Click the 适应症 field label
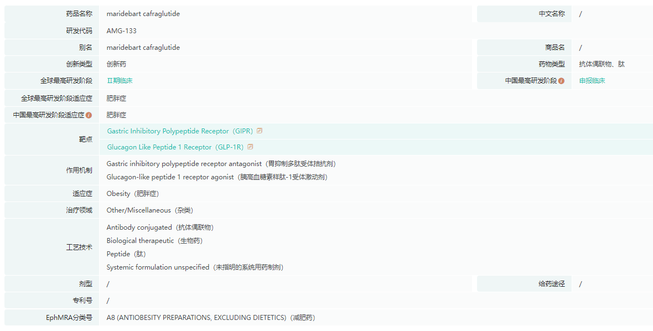Image resolution: width=653 pixels, height=331 pixels. [82, 194]
